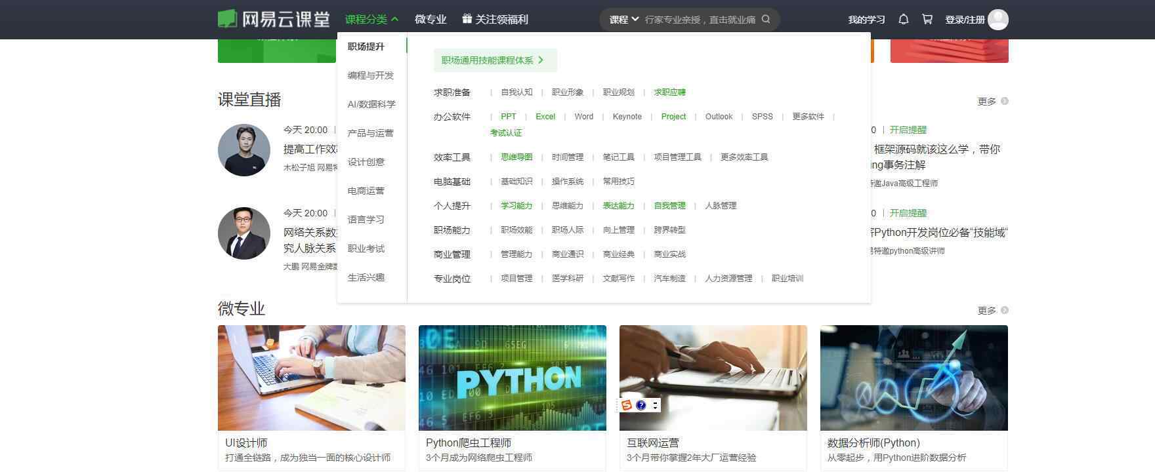This screenshot has height=472, width=1155.
Task: Click the gift icon beside 关注领福利
Action: [467, 19]
